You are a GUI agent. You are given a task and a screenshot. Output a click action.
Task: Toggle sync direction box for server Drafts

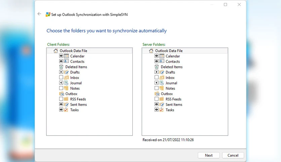[157, 72]
